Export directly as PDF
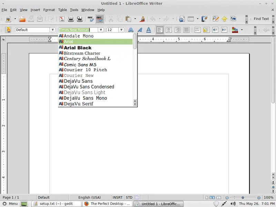 click(62, 19)
